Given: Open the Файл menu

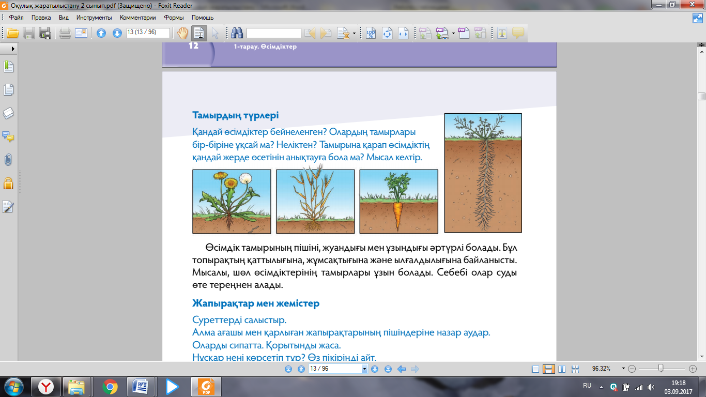Looking at the screenshot, I should [x=17, y=17].
